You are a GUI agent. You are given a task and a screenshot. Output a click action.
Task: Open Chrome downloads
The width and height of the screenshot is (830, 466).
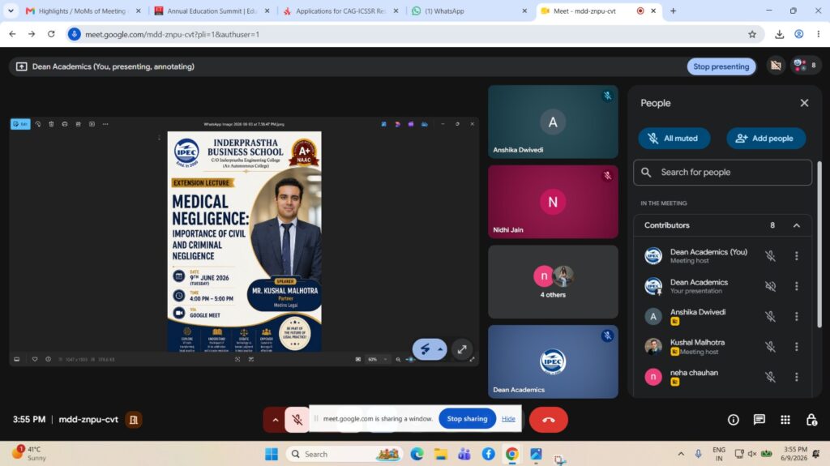pos(779,34)
